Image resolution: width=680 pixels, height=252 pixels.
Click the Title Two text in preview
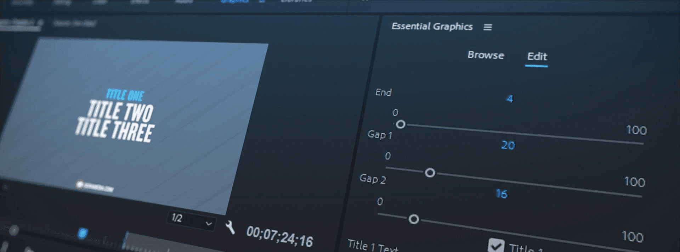point(120,111)
